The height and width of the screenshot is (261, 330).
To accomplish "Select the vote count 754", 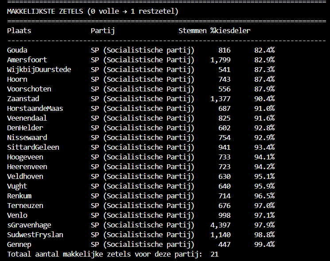I will [224, 138].
